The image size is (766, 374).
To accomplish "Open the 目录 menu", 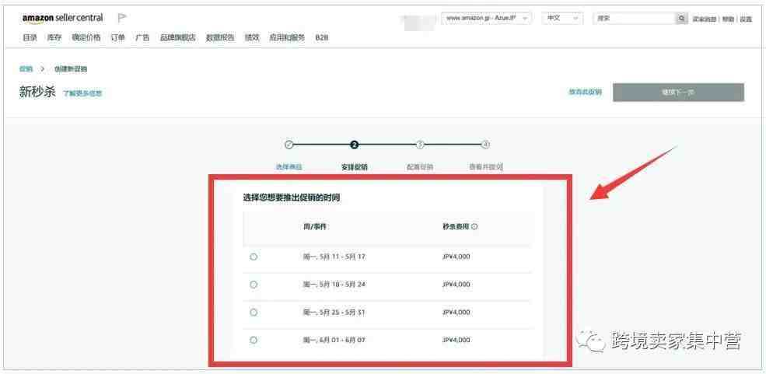I will tap(30, 37).
